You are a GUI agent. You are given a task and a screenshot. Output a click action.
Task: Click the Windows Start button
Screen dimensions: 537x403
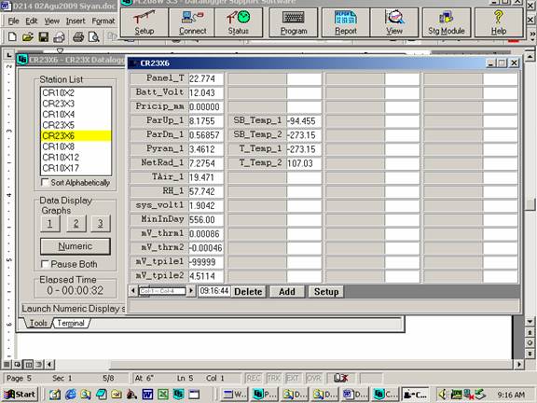coord(21,395)
